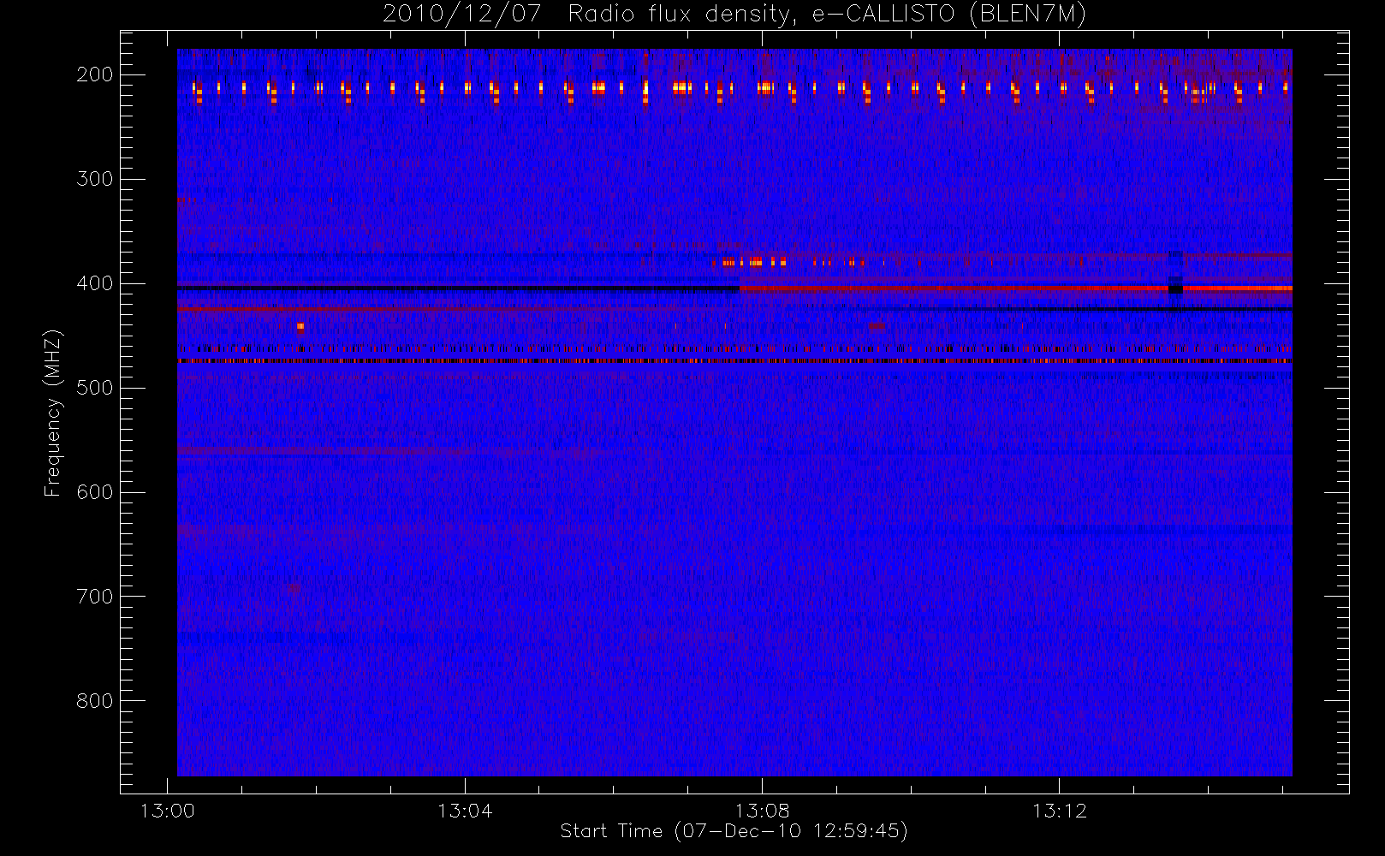Select the 600 frequency tick label
Viewport: 1385px width, 856px height.
pos(95,492)
